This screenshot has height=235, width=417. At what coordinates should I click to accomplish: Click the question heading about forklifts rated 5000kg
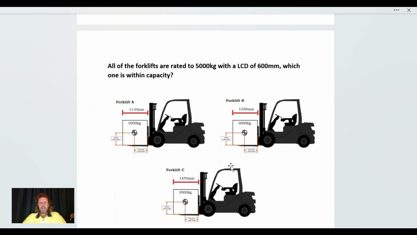click(x=204, y=70)
